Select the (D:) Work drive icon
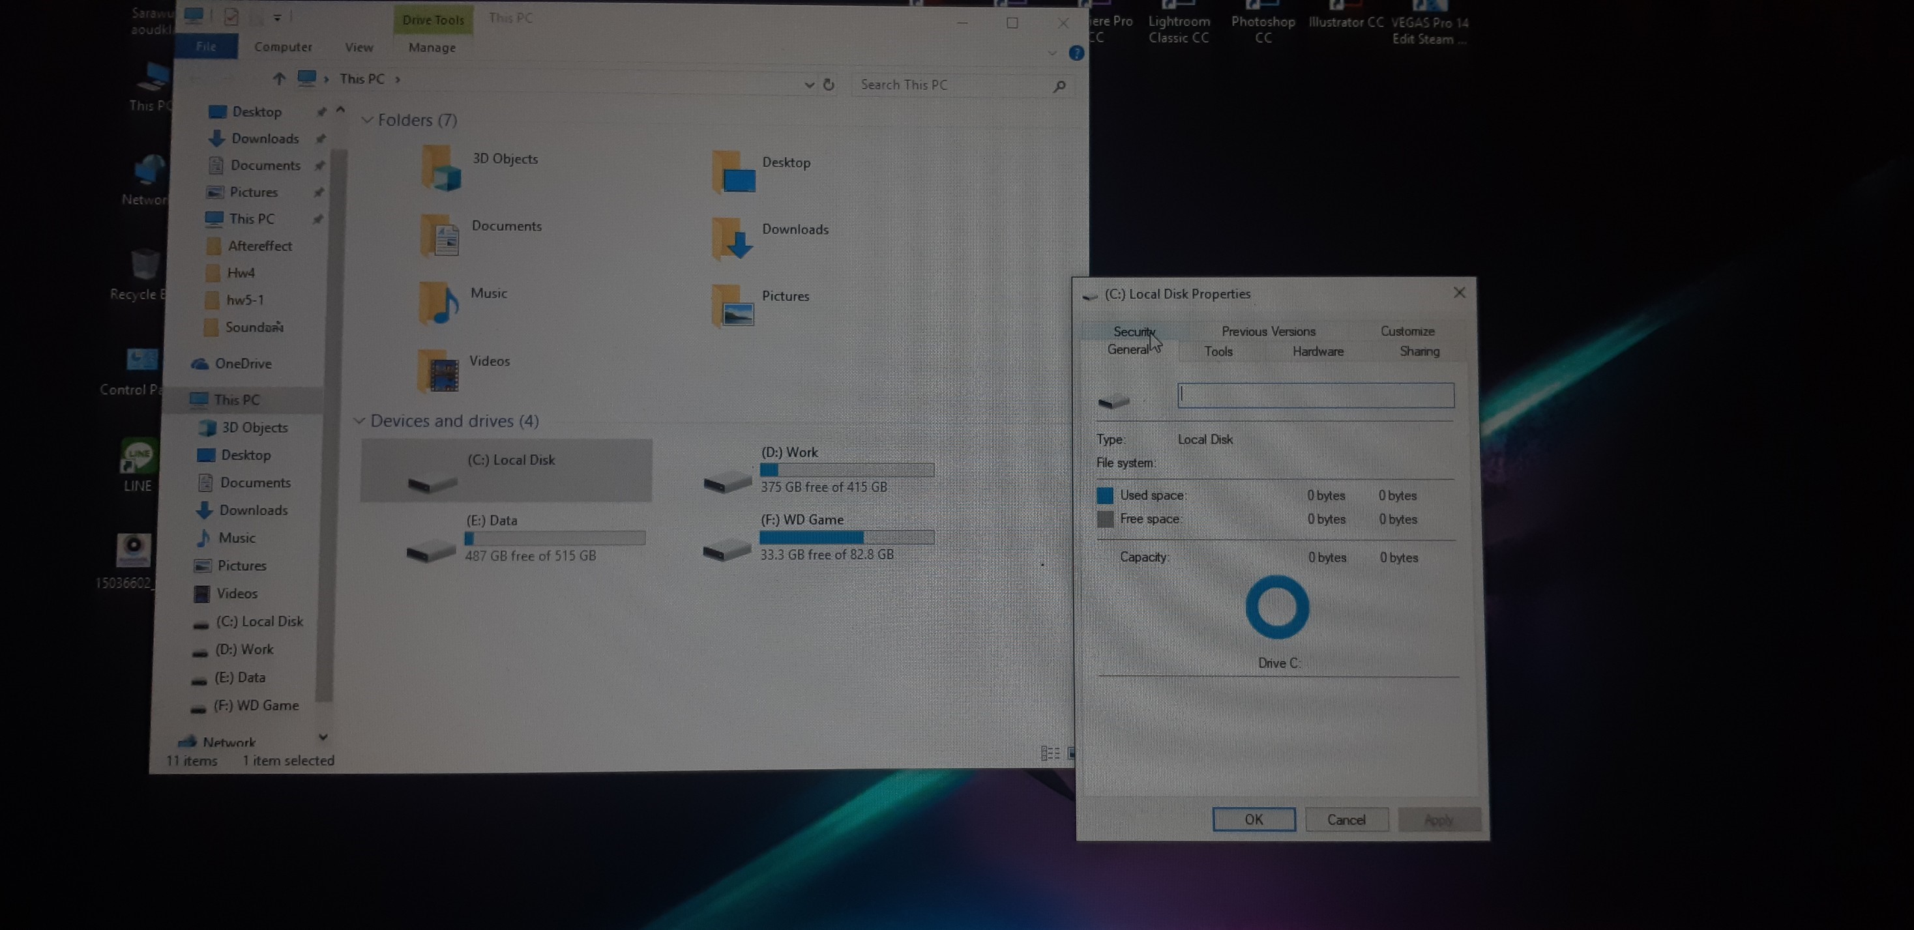The height and width of the screenshot is (930, 1914). click(x=728, y=482)
